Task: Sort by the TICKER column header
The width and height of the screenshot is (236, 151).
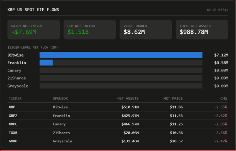Action: coord(15,99)
